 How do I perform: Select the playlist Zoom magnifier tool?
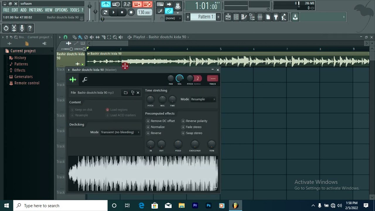(x=115, y=37)
